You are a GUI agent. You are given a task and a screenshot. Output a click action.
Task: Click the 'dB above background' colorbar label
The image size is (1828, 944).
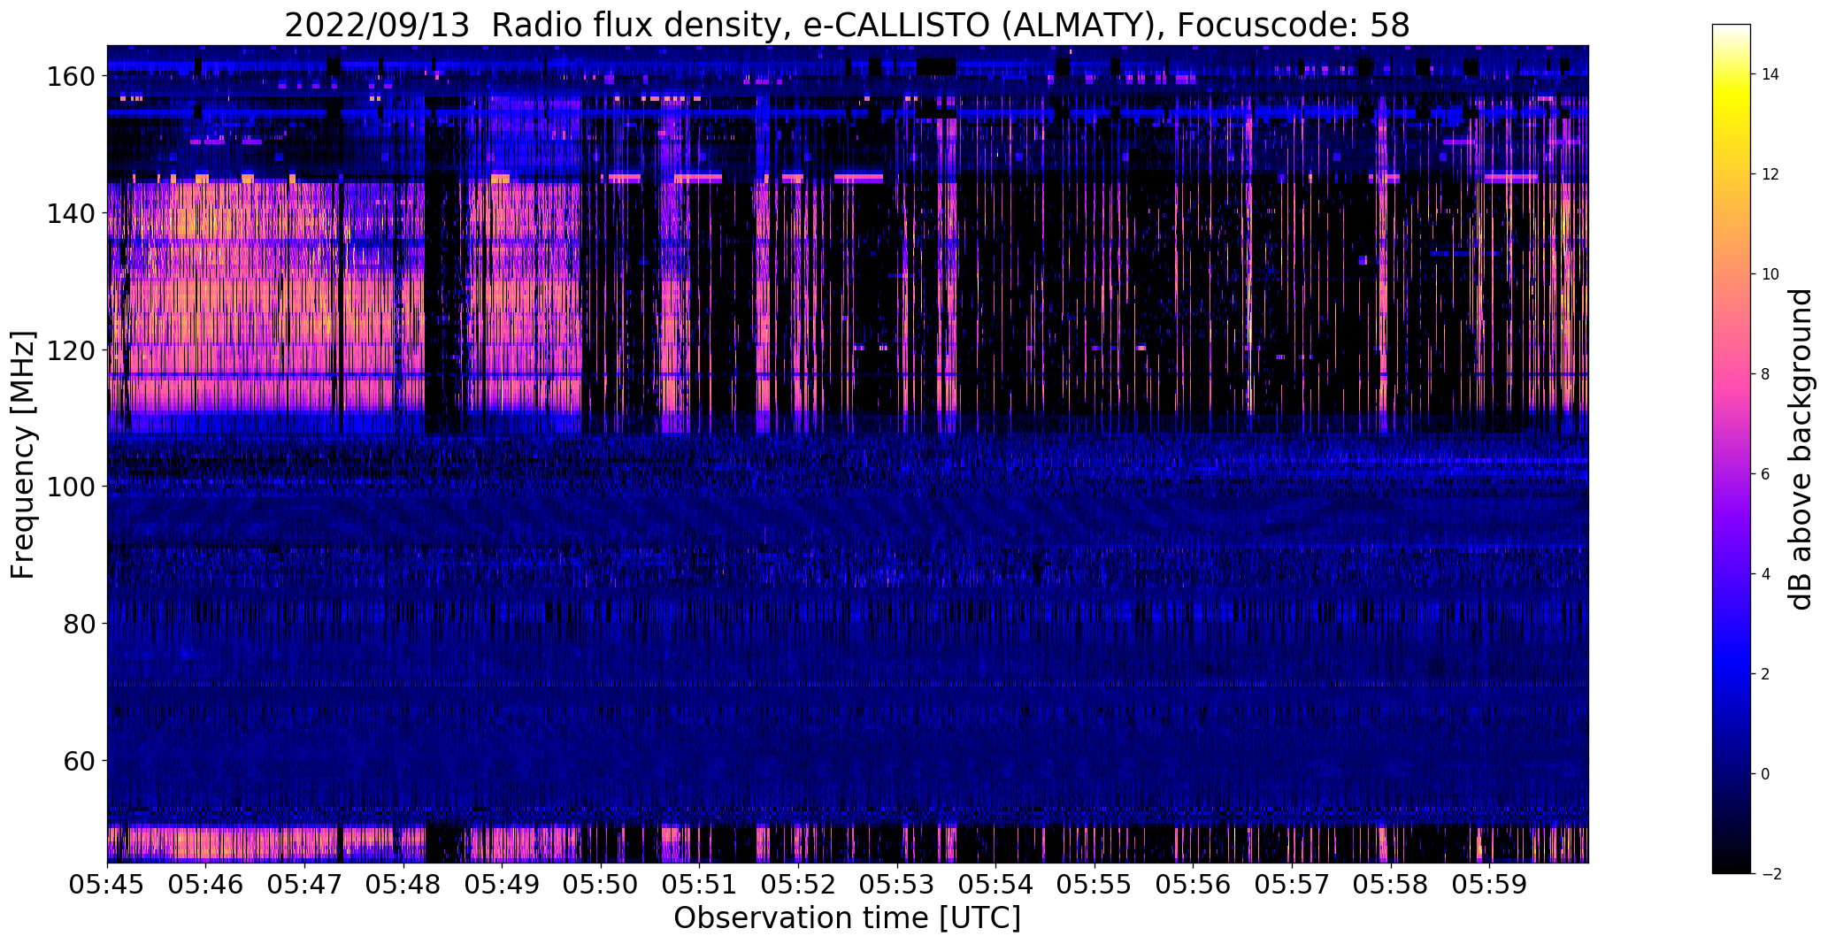click(x=1801, y=449)
